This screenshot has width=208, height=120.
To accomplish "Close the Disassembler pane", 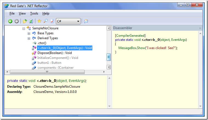I will tap(200, 28).
